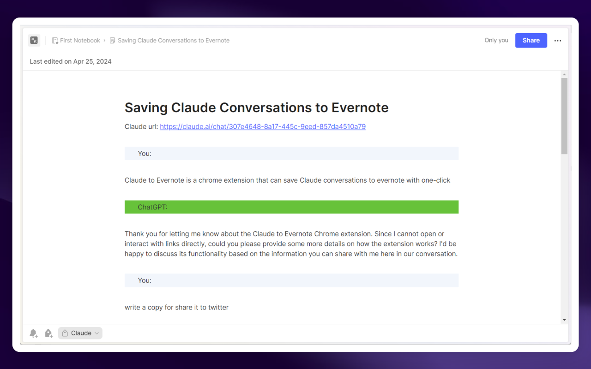591x369 pixels.
Task: Click the collapse note view icon
Action: click(34, 41)
